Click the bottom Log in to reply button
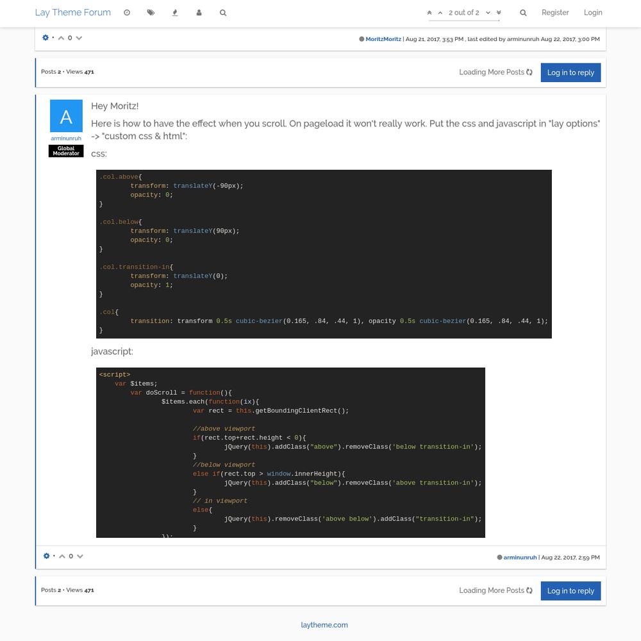Image resolution: width=641 pixels, height=641 pixels. pyautogui.click(x=570, y=591)
